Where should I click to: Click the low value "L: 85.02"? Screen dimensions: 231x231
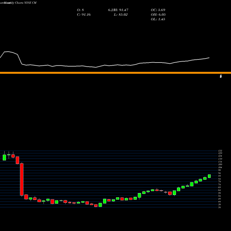pyautogui.click(x=121, y=15)
